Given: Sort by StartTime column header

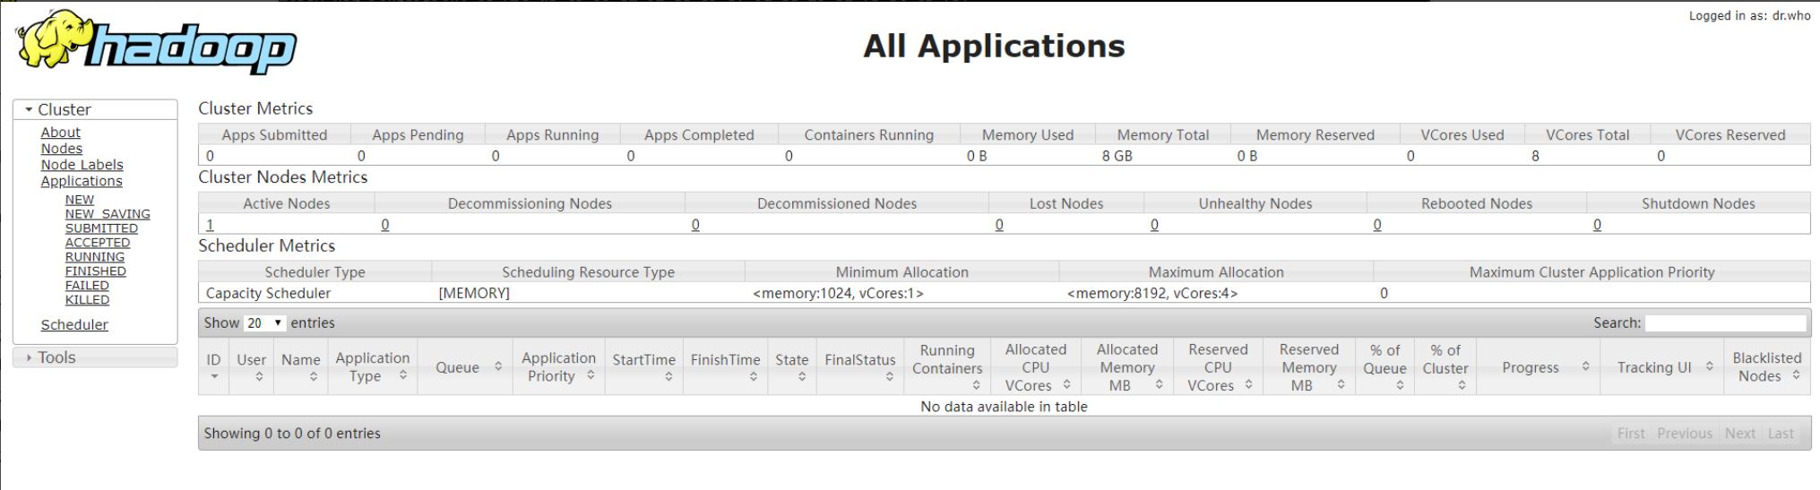Looking at the screenshot, I should point(643,367).
